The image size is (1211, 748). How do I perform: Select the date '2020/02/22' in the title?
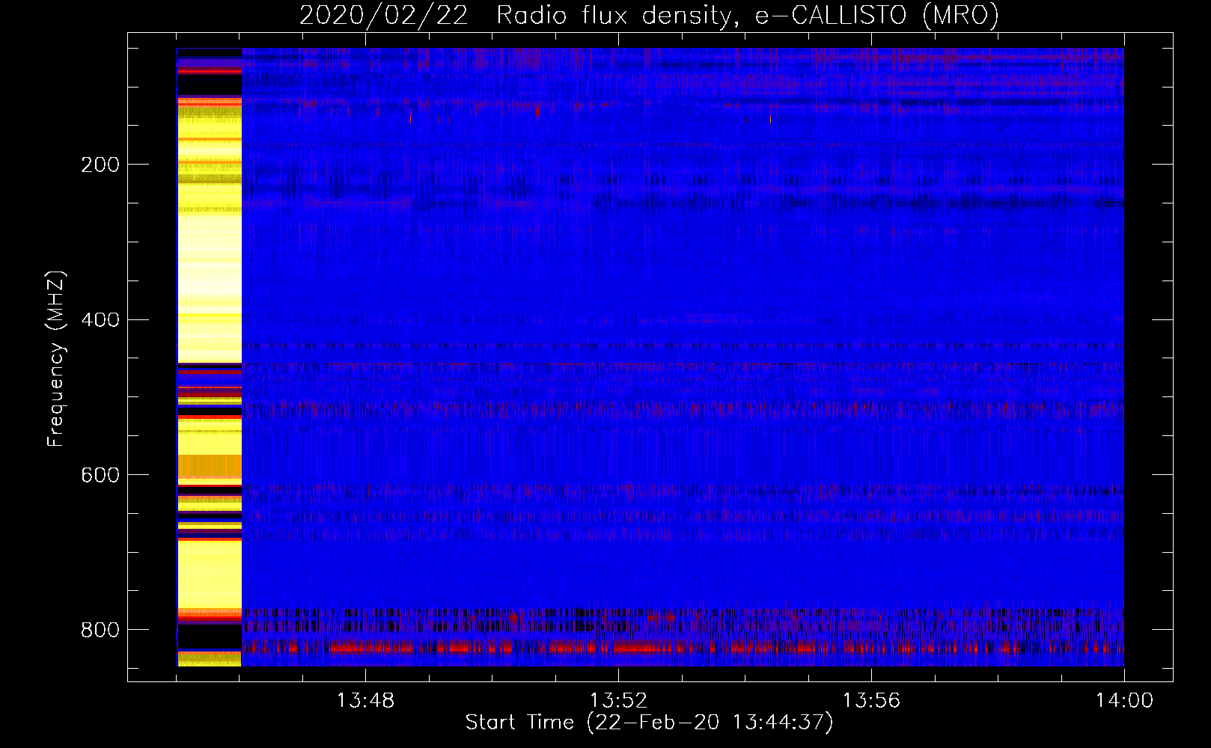384,15
